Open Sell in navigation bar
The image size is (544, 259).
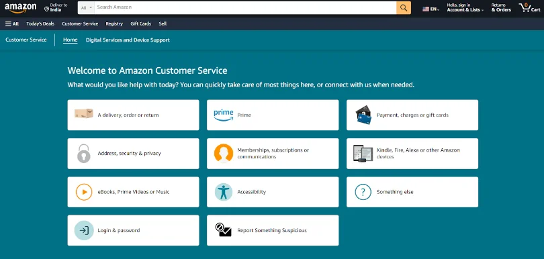click(163, 24)
